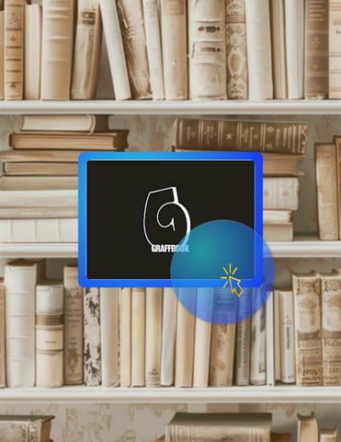
Task: Click the blue frame border of the card
Action: pyautogui.click(x=170, y=157)
